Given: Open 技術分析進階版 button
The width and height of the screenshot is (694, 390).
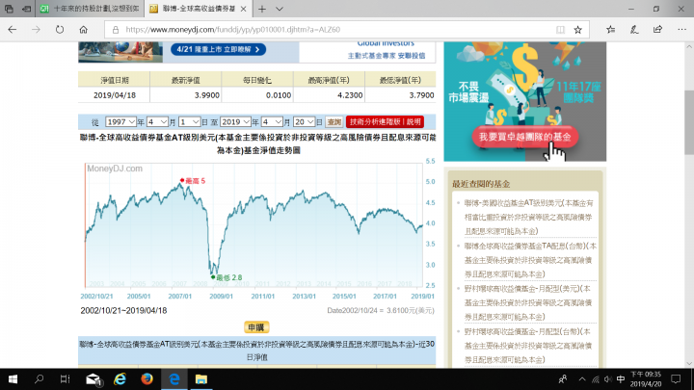Looking at the screenshot, I should point(385,121).
